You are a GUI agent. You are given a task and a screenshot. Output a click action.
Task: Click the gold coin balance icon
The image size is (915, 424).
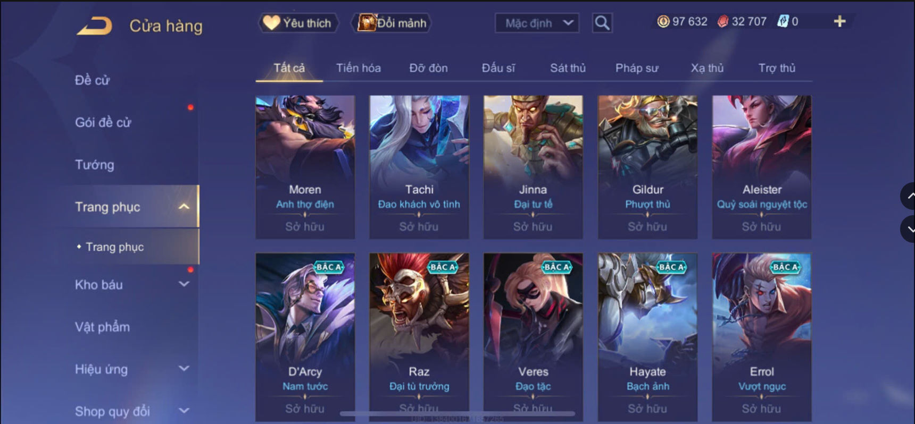point(663,21)
